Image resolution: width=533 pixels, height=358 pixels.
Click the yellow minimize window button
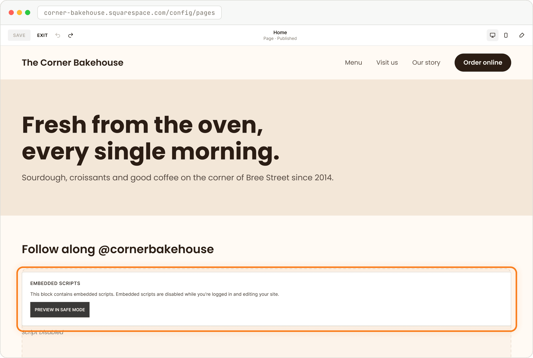click(19, 13)
